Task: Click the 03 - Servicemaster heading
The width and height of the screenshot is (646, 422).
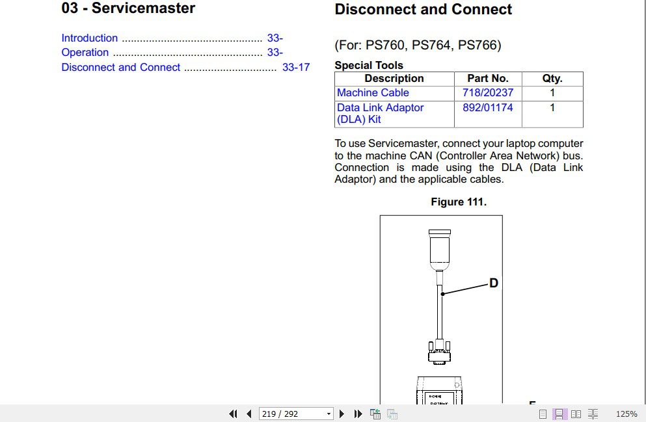Action: 128,8
